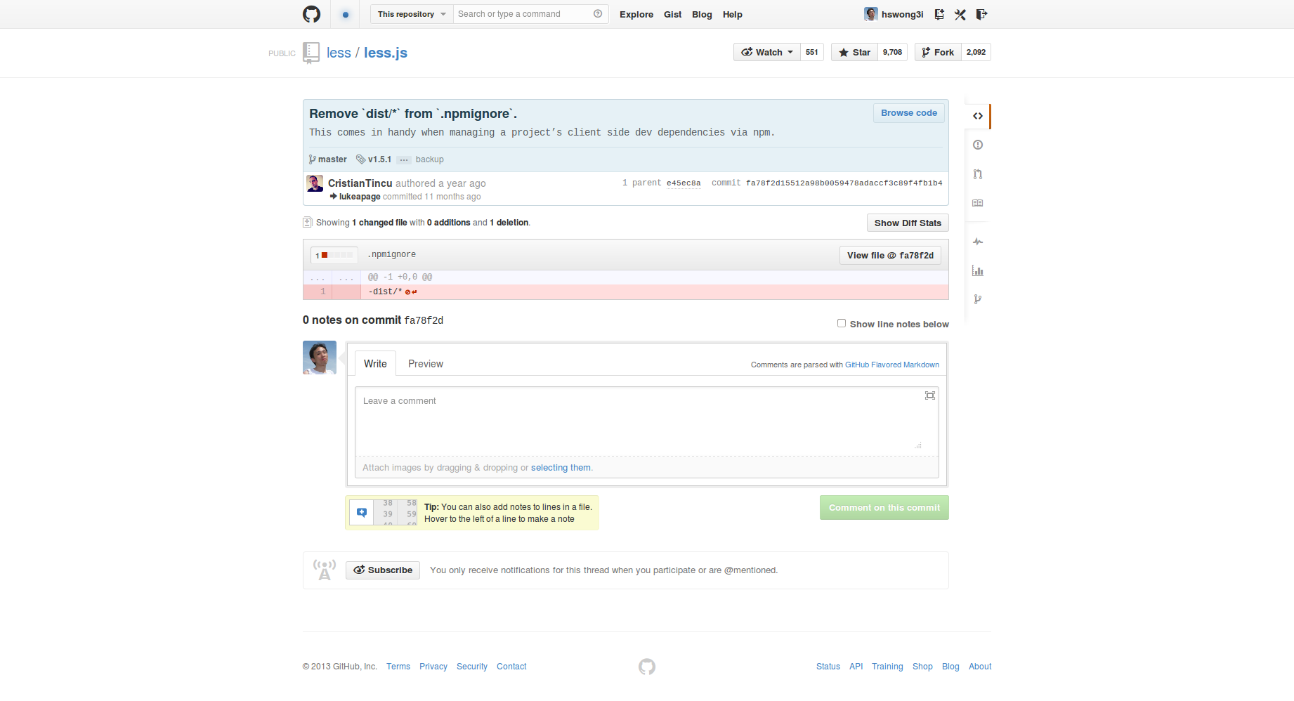Fork the less.js repository

point(938,52)
